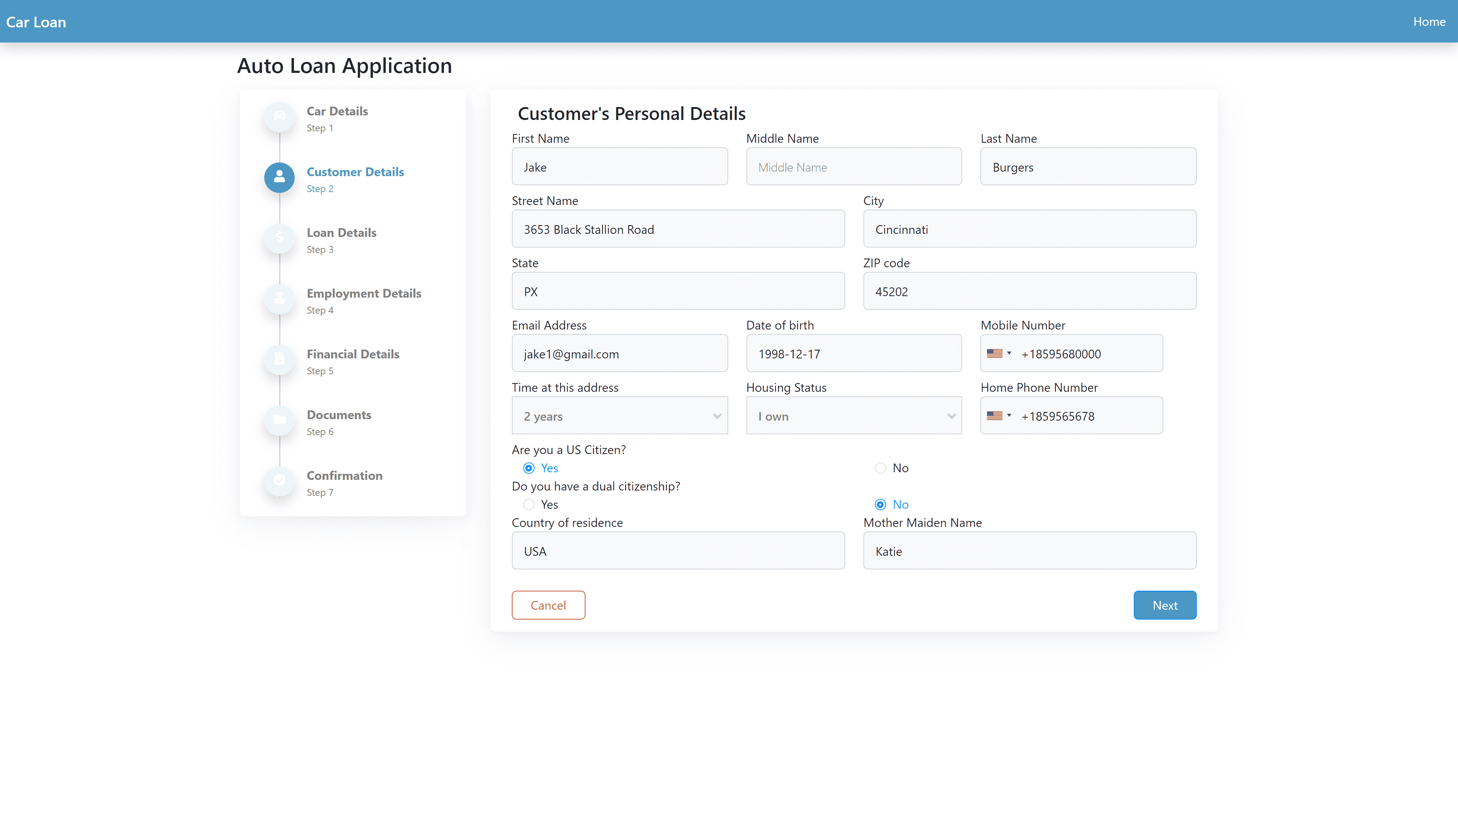Click the Car Loan brand link
1458x820 pixels.
click(x=36, y=22)
